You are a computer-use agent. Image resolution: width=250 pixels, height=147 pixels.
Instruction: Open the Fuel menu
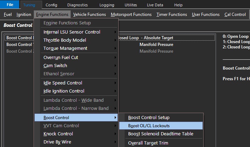(x=8, y=14)
